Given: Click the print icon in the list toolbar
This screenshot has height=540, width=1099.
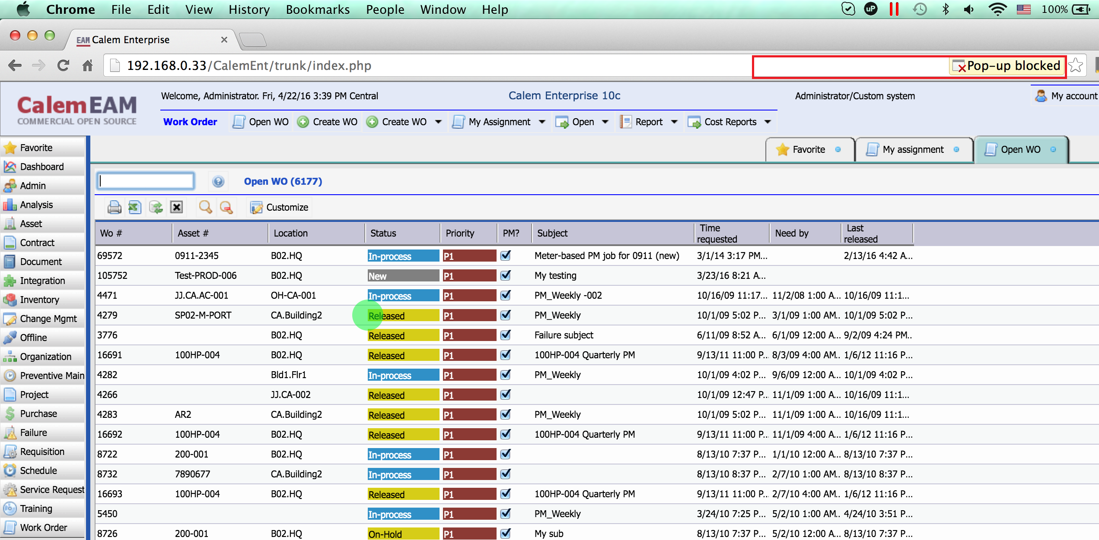Looking at the screenshot, I should coord(114,207).
